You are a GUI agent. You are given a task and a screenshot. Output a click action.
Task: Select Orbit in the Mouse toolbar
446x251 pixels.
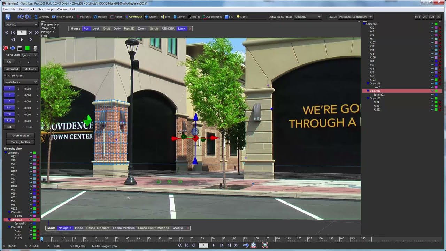(x=107, y=29)
